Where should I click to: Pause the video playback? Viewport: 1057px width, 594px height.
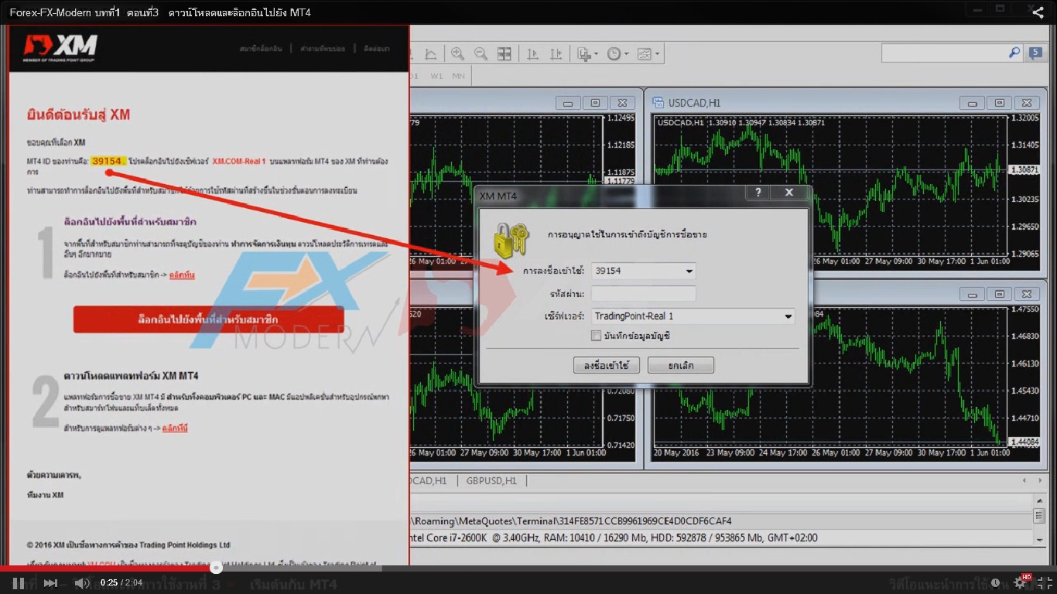19,583
